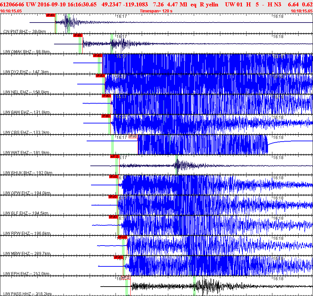
Task: Click station label UW RPW EHZ 196.6km
Action: click(x=26, y=233)
